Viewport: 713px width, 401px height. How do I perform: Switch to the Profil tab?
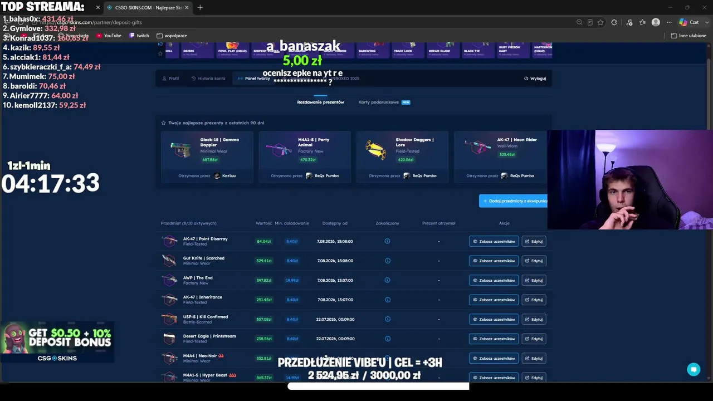170,79
